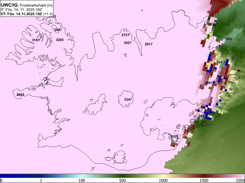Click the value 3421 on the map
Viewport: 245px width, 183px height.
(x=128, y=43)
